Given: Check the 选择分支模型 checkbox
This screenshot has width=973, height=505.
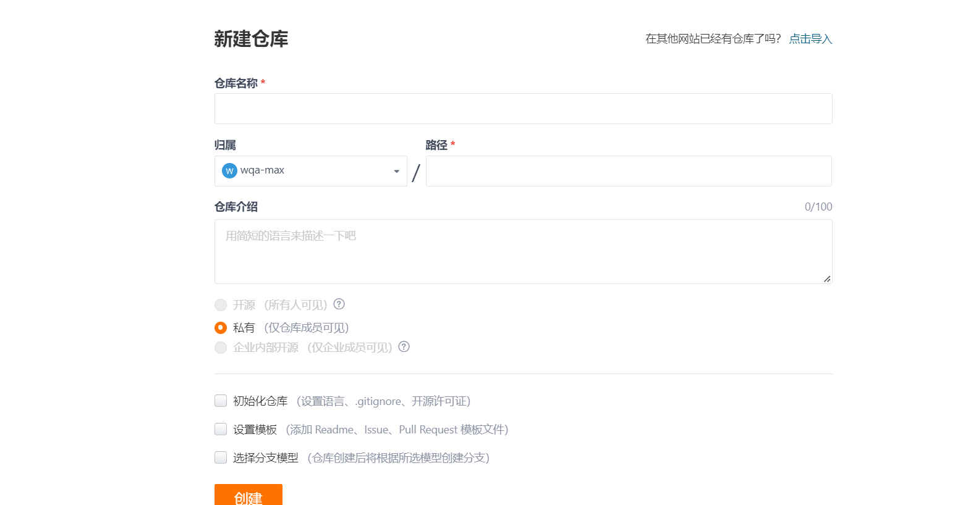Looking at the screenshot, I should pos(221,457).
